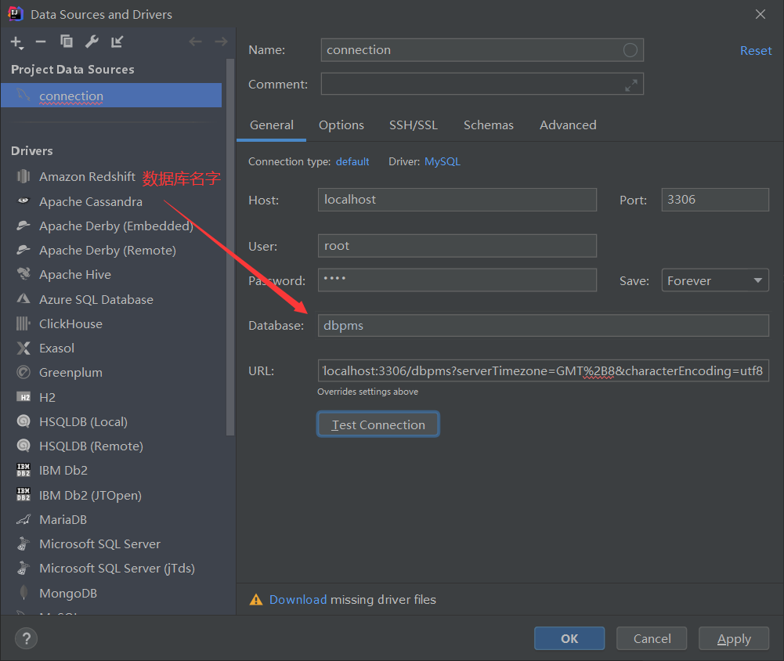Viewport: 784px width, 661px height.
Task: Select the ClickHouse driver
Action: [x=70, y=324]
